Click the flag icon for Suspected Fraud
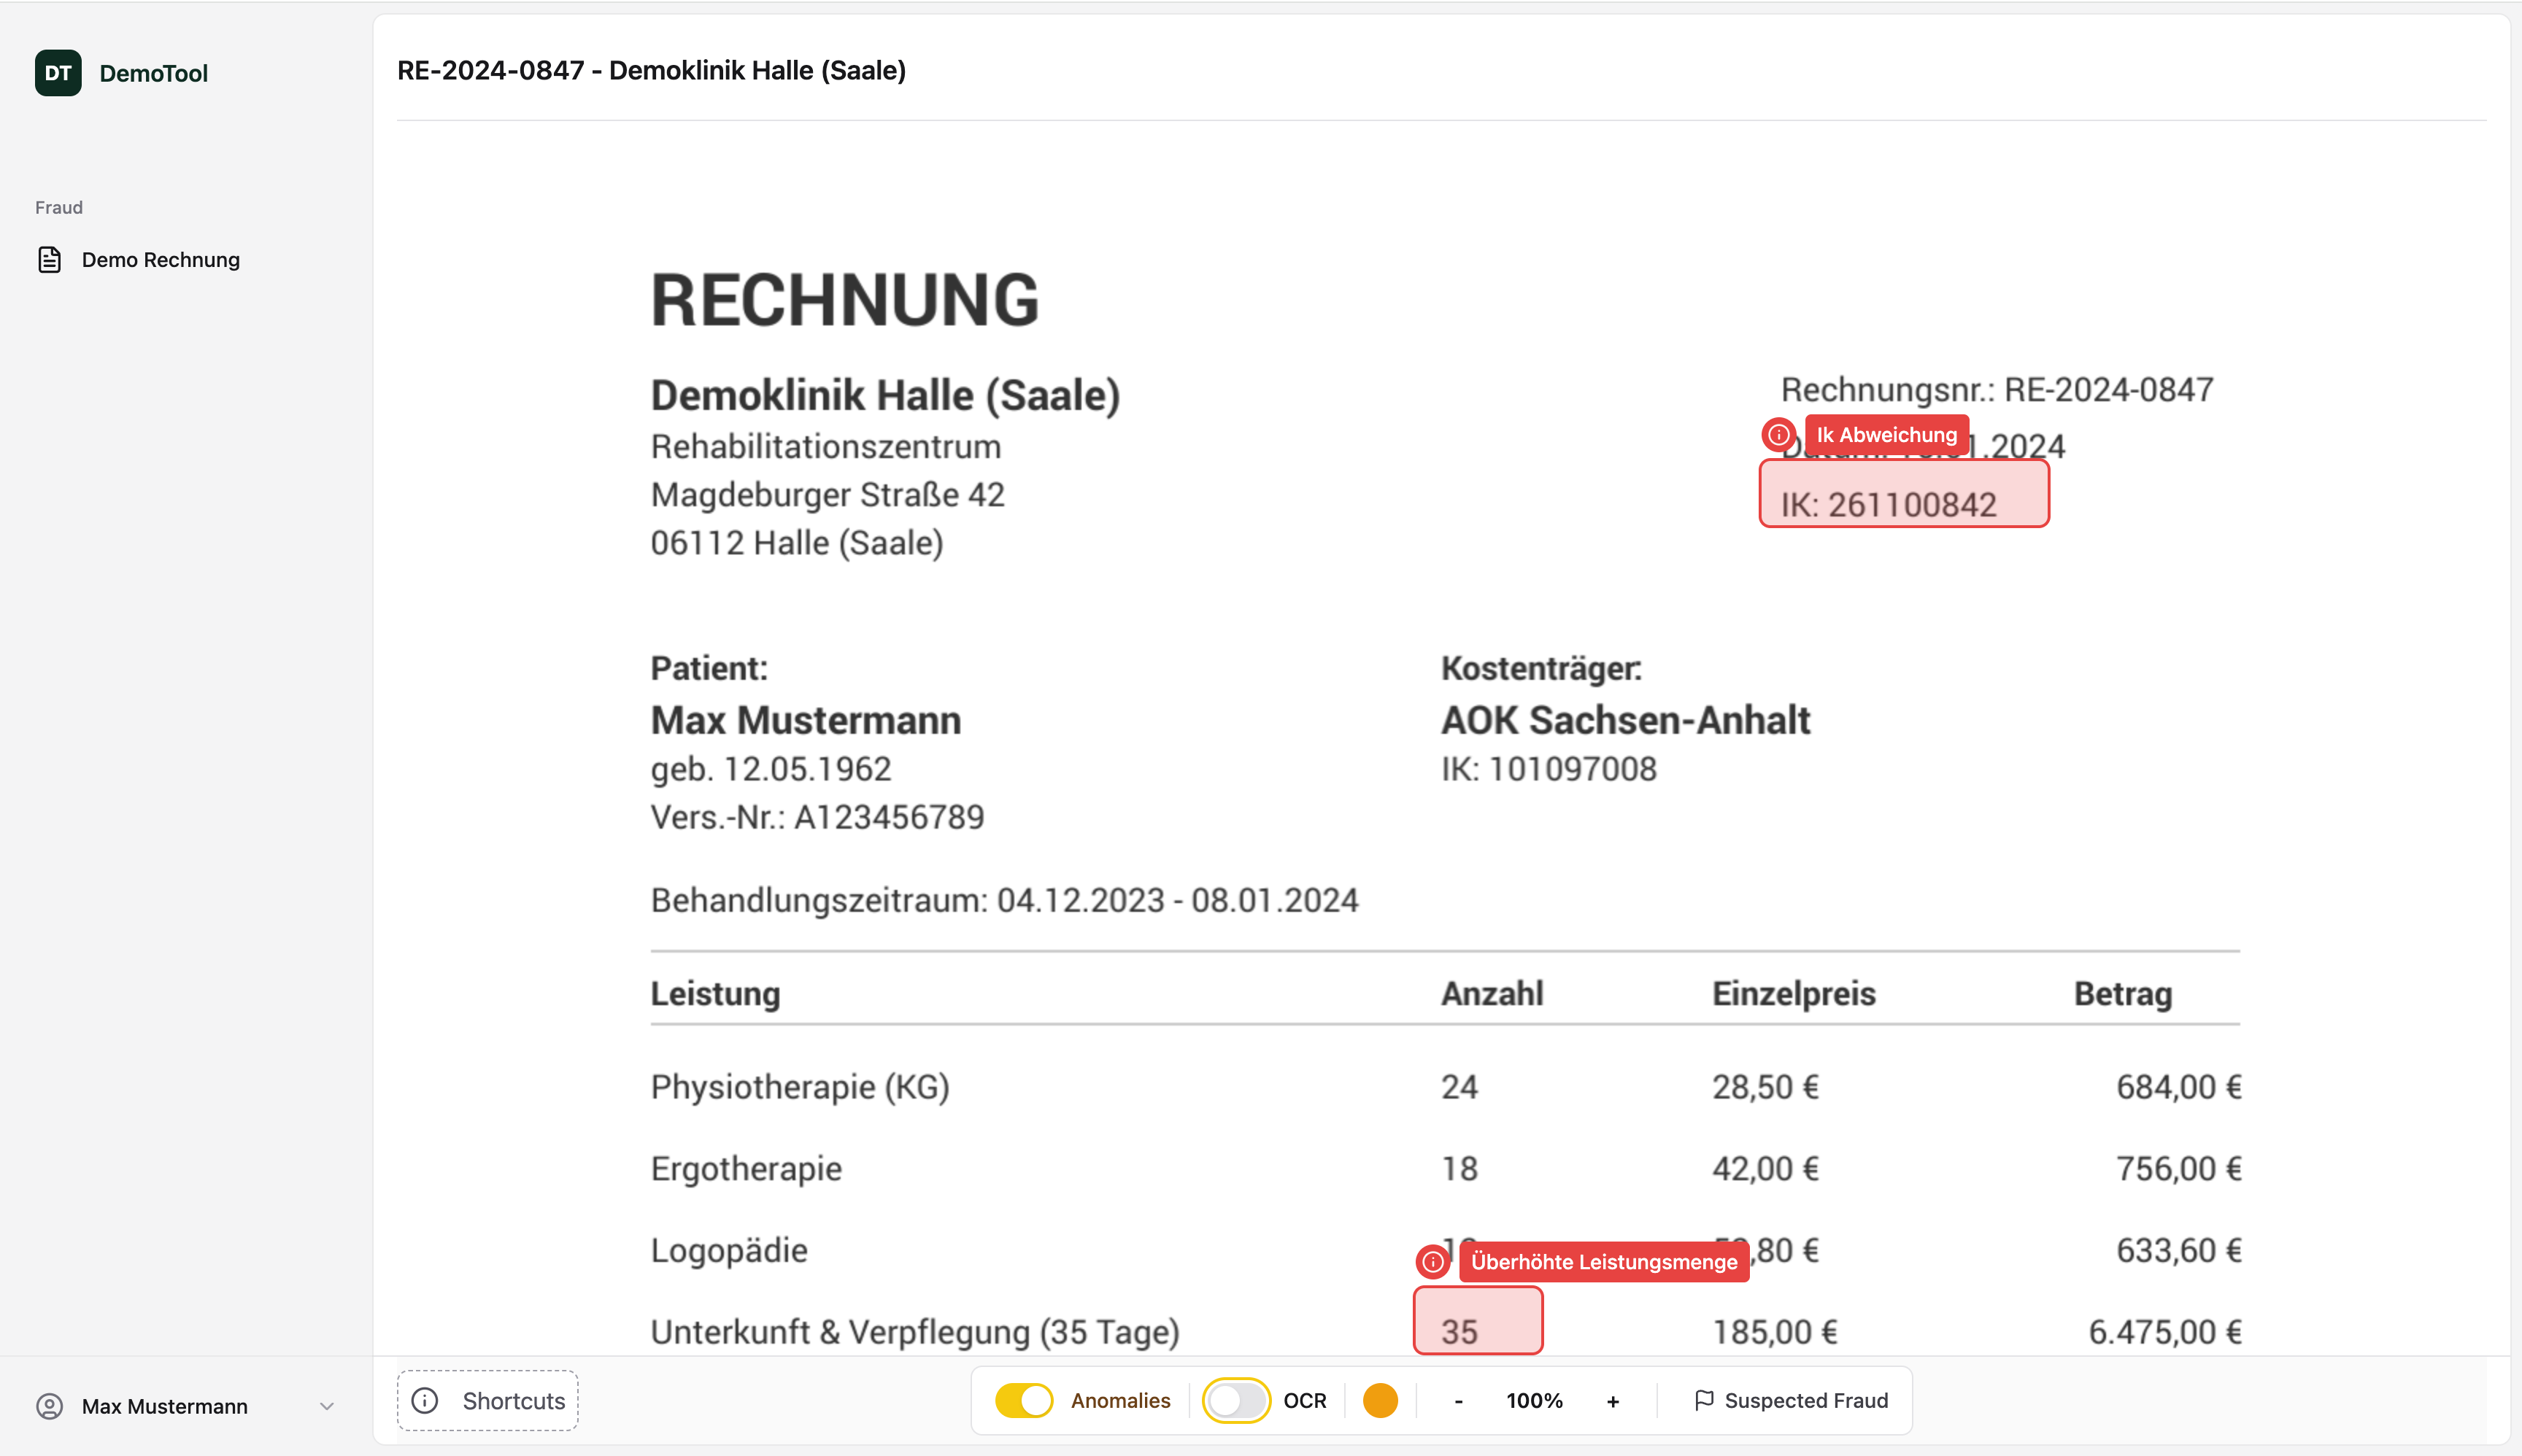2522x1456 pixels. click(1704, 1401)
